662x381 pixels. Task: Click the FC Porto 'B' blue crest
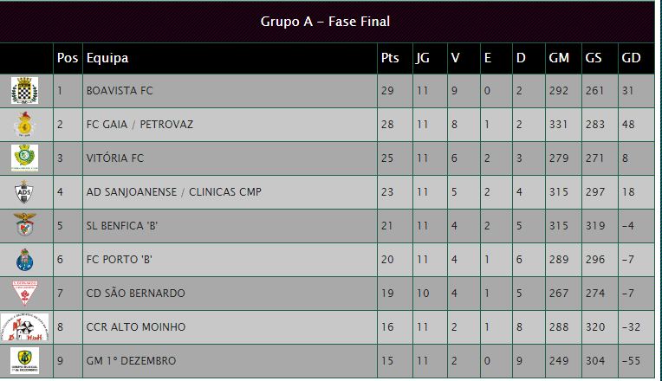click(x=24, y=260)
